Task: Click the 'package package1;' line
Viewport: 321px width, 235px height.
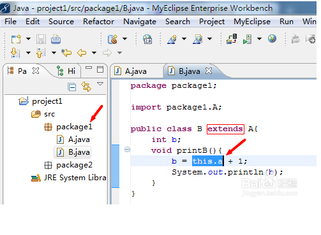Action: [174, 85]
